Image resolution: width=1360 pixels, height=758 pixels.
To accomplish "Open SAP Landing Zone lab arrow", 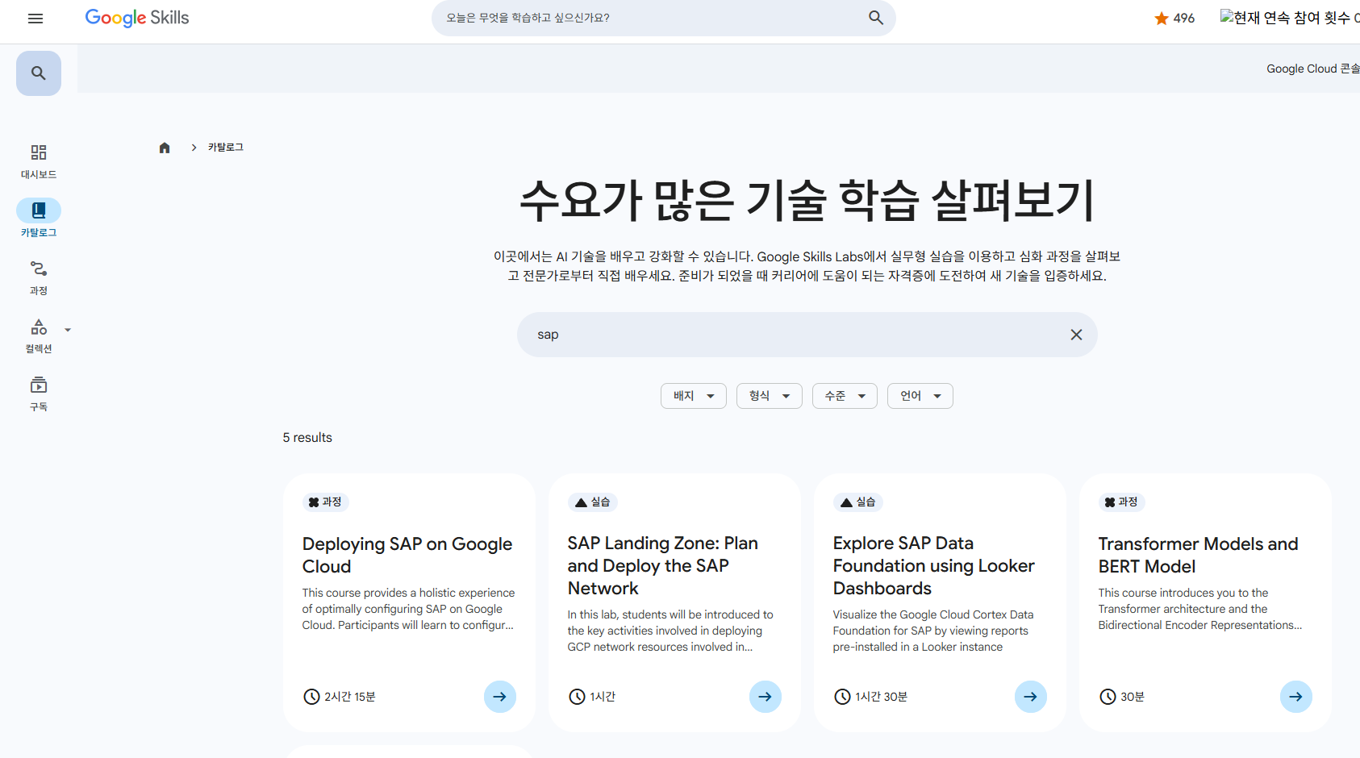I will [x=766, y=697].
